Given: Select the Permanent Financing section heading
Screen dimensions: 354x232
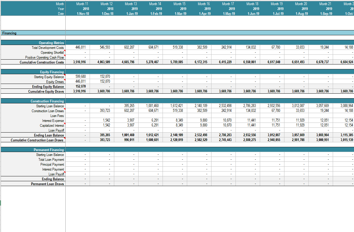Looking at the screenshot, I should click(49, 150).
